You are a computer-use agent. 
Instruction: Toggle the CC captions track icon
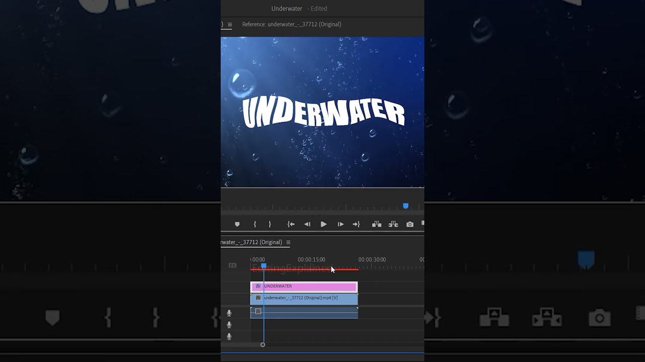click(x=232, y=265)
